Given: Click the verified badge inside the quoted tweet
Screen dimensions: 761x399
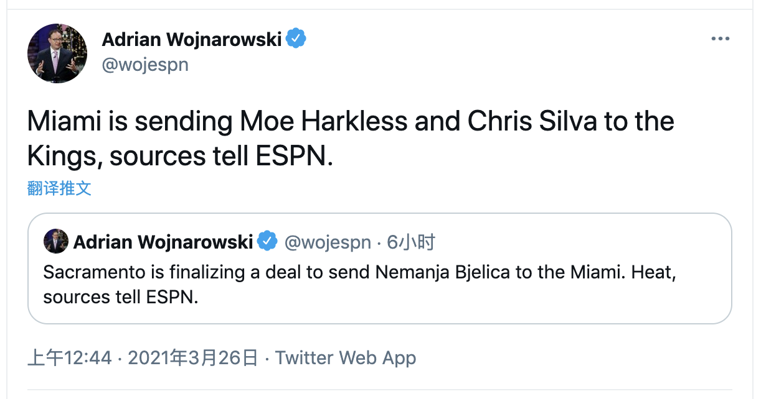Looking at the screenshot, I should coord(267,241).
